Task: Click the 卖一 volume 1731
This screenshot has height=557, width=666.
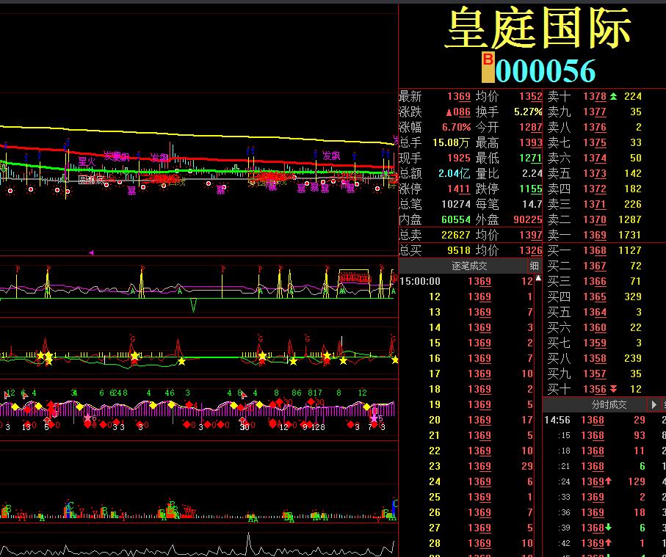Action: 629,235
